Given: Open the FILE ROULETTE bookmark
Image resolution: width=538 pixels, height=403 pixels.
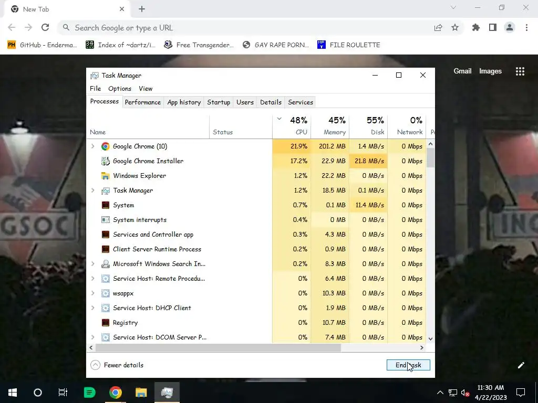Looking at the screenshot, I should point(349,45).
